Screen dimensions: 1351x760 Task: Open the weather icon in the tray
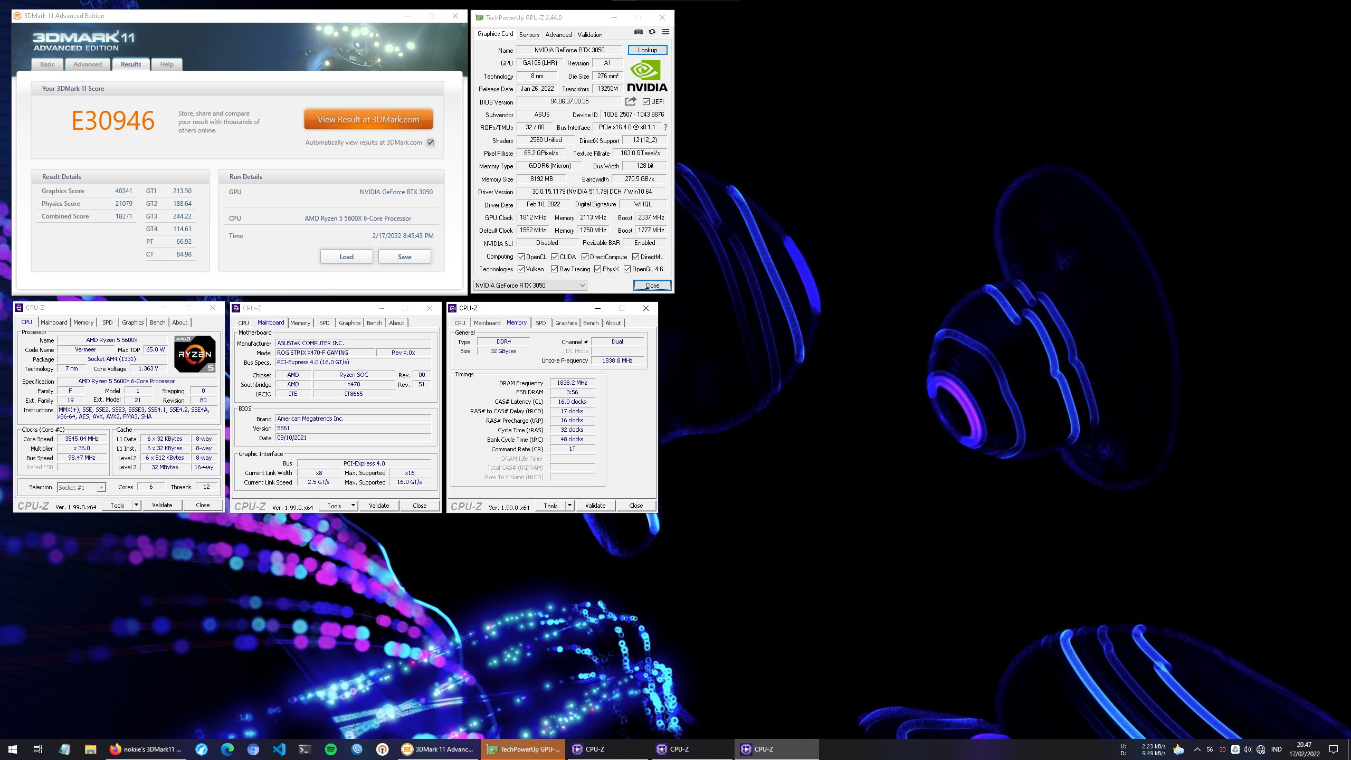pyautogui.click(x=1178, y=749)
